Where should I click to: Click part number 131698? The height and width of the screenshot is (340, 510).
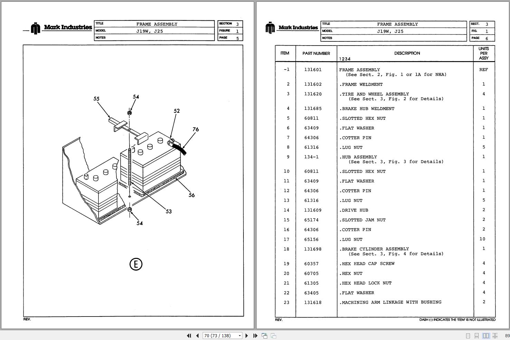point(313,249)
